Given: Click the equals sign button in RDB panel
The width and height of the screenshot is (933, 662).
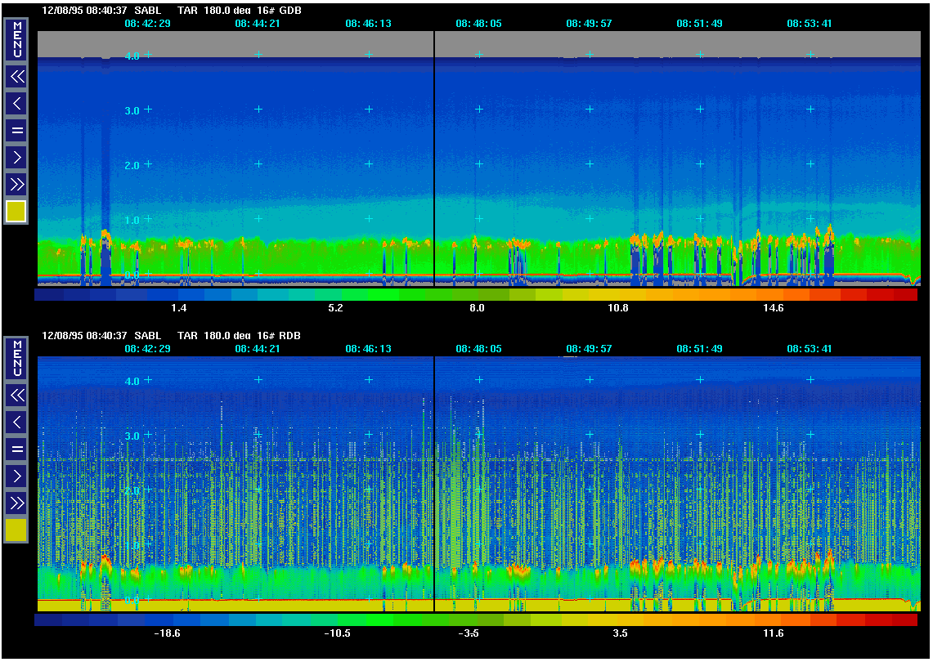Looking at the screenshot, I should point(16,448).
